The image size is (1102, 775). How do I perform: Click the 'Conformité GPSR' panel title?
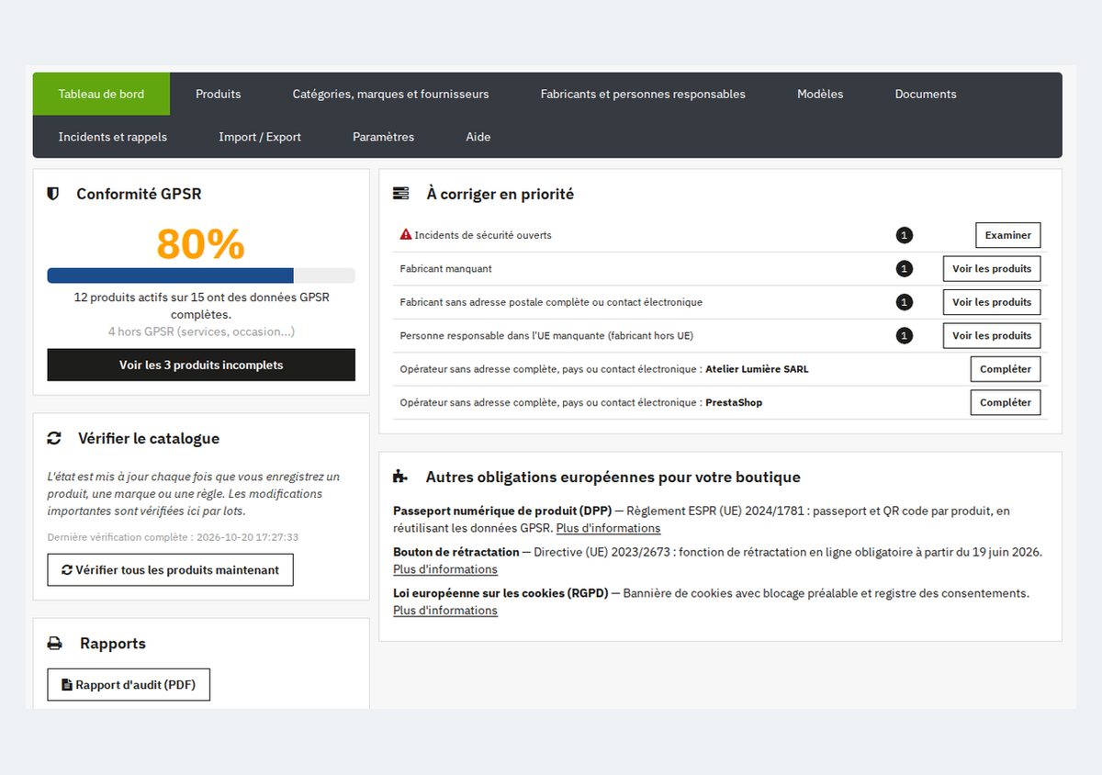(139, 194)
